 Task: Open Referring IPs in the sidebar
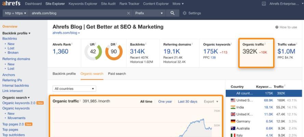click(x=12, y=80)
